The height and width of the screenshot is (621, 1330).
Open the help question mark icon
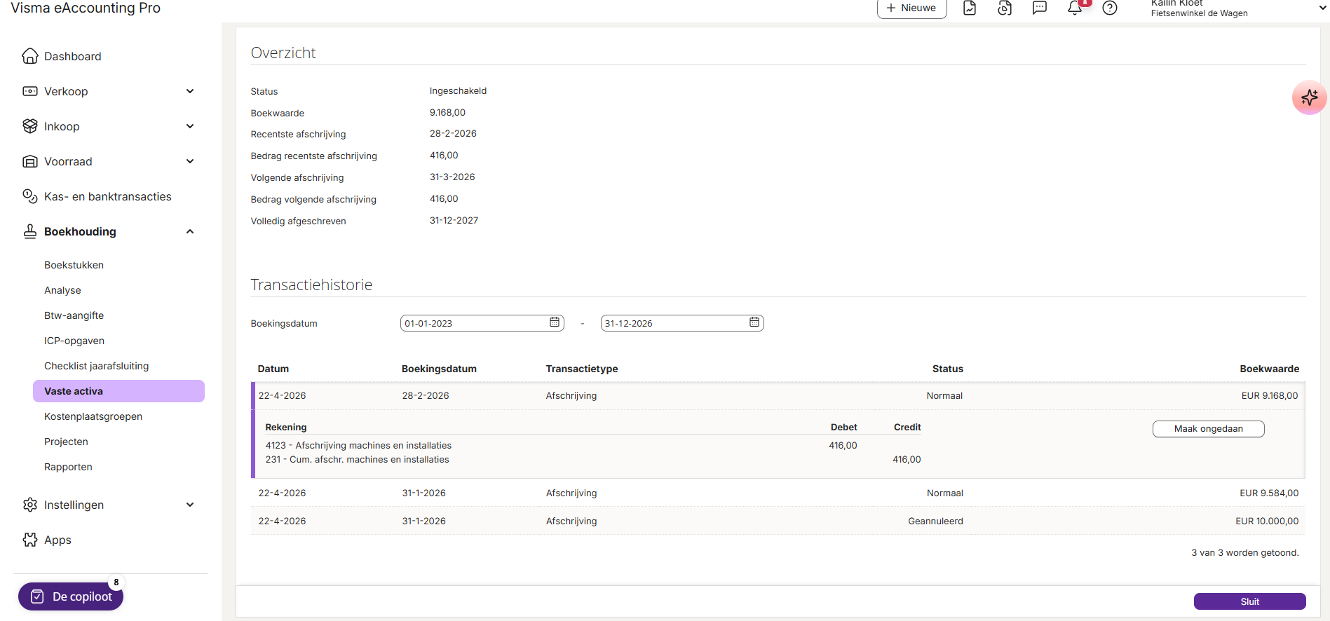[x=1110, y=8]
